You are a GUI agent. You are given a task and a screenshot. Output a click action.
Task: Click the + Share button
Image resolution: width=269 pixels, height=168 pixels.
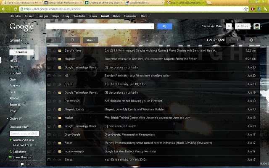pos(243,26)
